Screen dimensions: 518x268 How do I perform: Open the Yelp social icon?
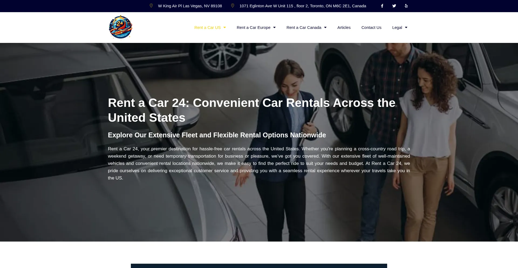click(x=406, y=6)
